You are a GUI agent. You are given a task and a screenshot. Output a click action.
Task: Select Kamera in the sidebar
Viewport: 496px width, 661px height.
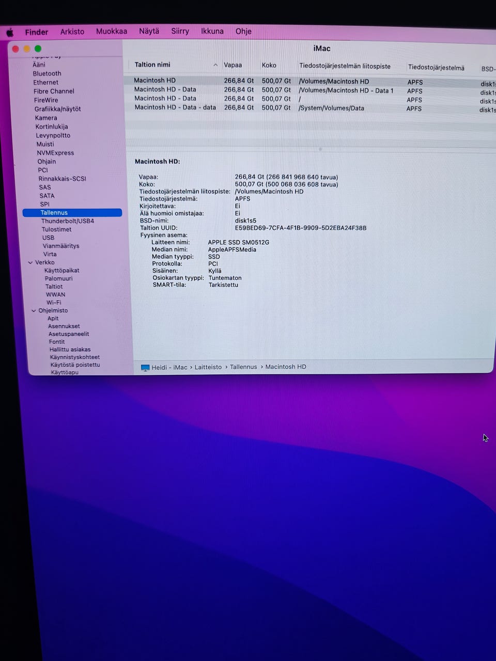tap(46, 118)
